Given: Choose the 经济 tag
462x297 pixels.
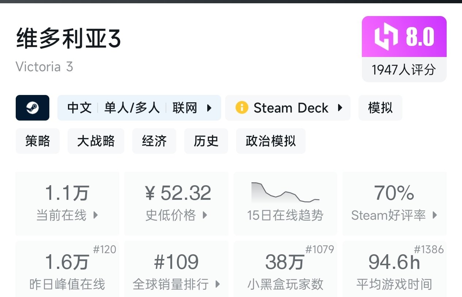Looking at the screenshot, I should click(154, 141).
